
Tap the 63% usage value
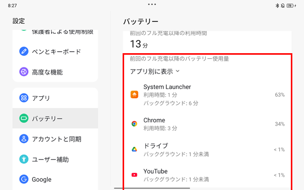click(x=280, y=95)
